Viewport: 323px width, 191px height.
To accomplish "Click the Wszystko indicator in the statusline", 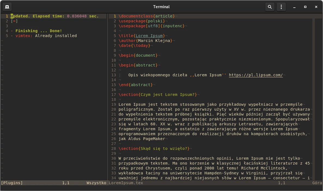I will 96,183.
